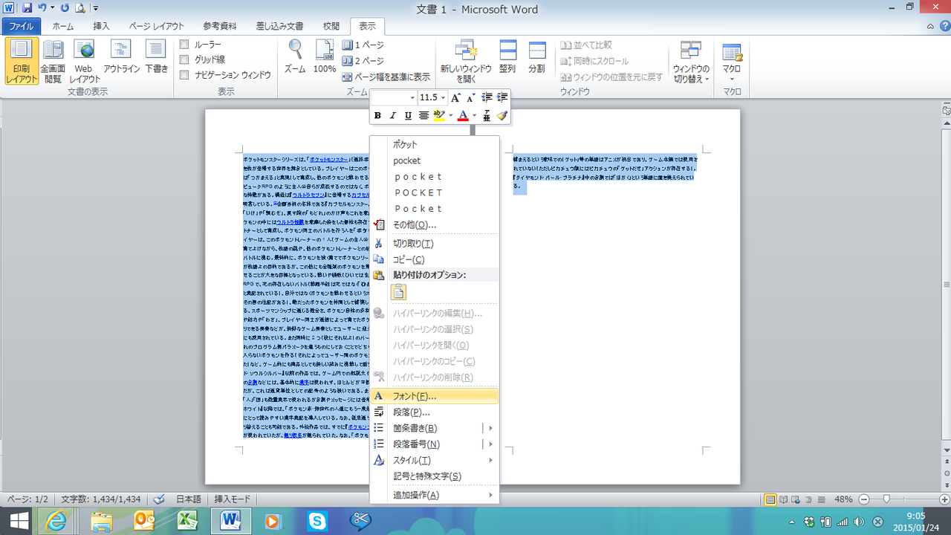
Task: Click Bold in the mini toolbar
Action: click(377, 115)
